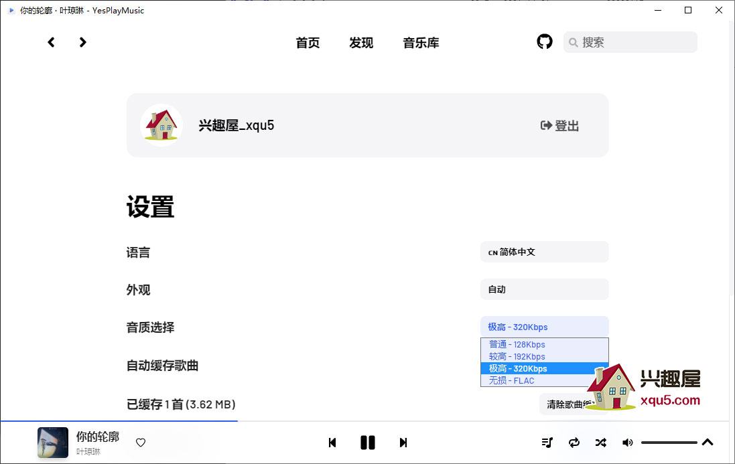Image resolution: width=735 pixels, height=464 pixels.
Task: Select 普通 - 128Kbps option
Action: tap(544, 345)
